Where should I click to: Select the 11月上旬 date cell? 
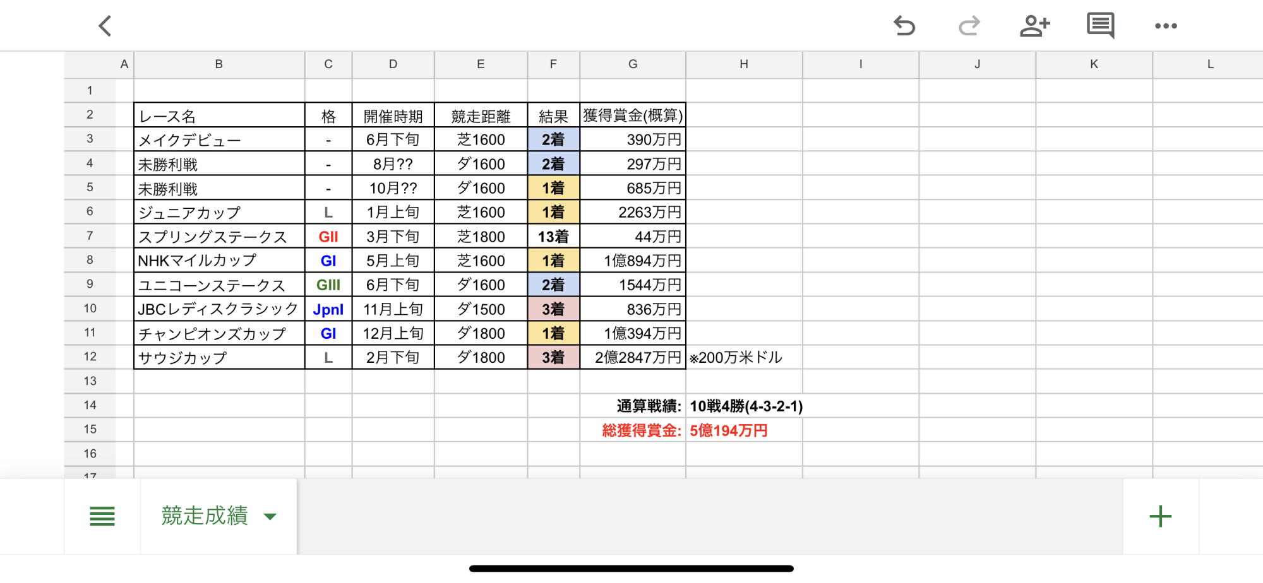pyautogui.click(x=393, y=309)
